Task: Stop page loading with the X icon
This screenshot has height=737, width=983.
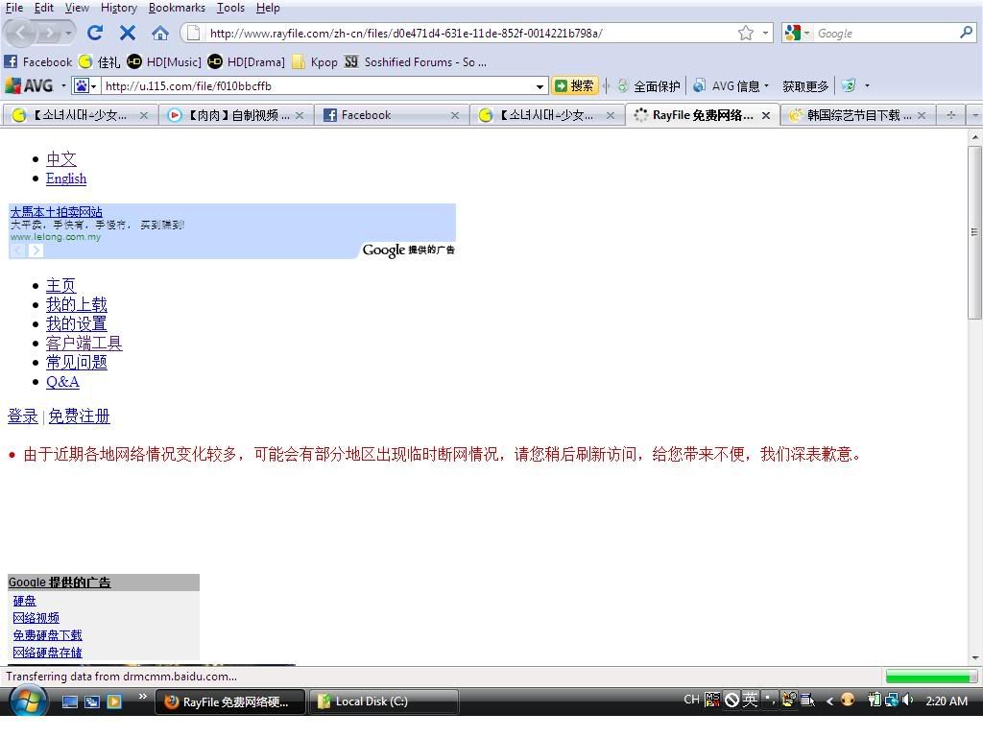Action: [128, 33]
